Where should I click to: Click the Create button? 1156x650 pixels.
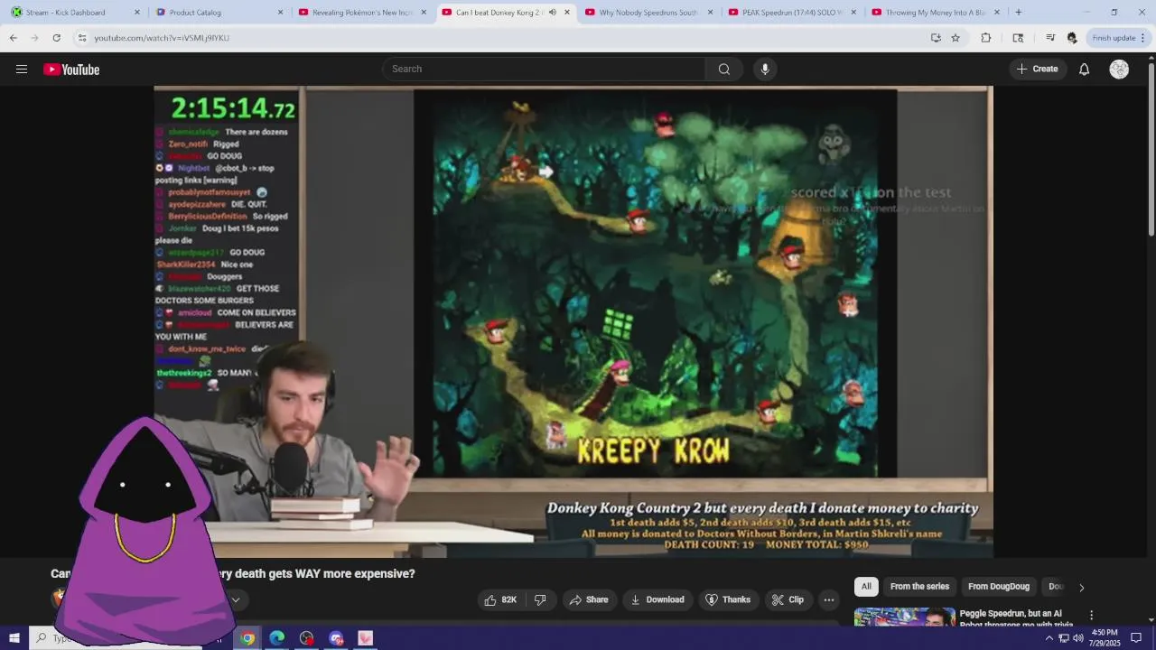tap(1037, 70)
